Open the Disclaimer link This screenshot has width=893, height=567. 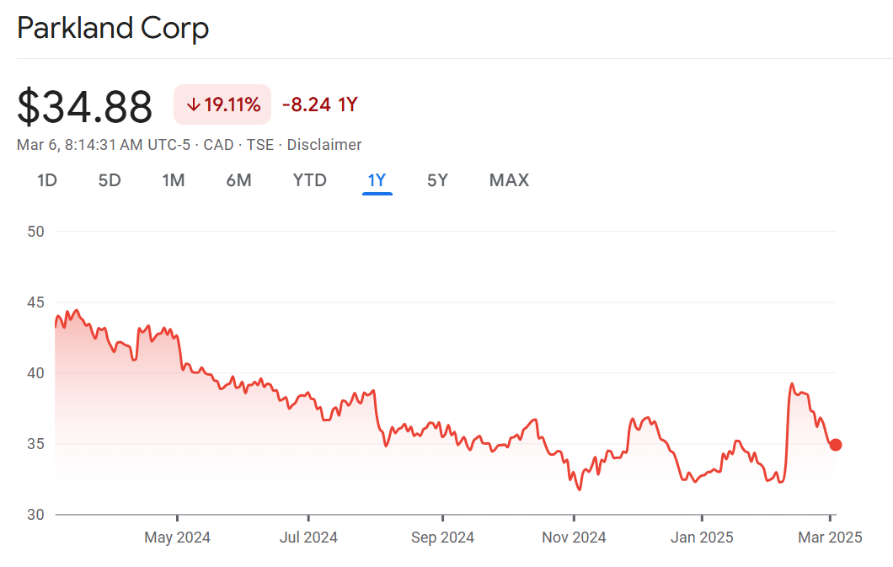click(x=324, y=145)
